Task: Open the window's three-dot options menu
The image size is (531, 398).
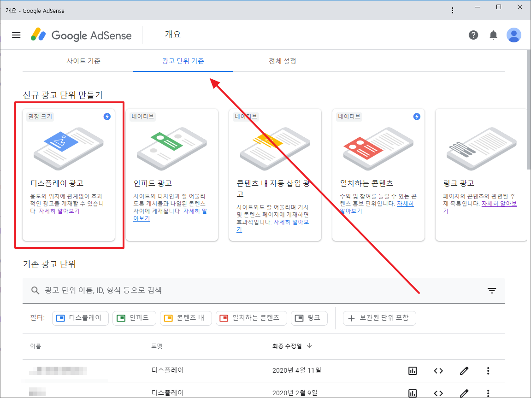Action: pyautogui.click(x=452, y=11)
